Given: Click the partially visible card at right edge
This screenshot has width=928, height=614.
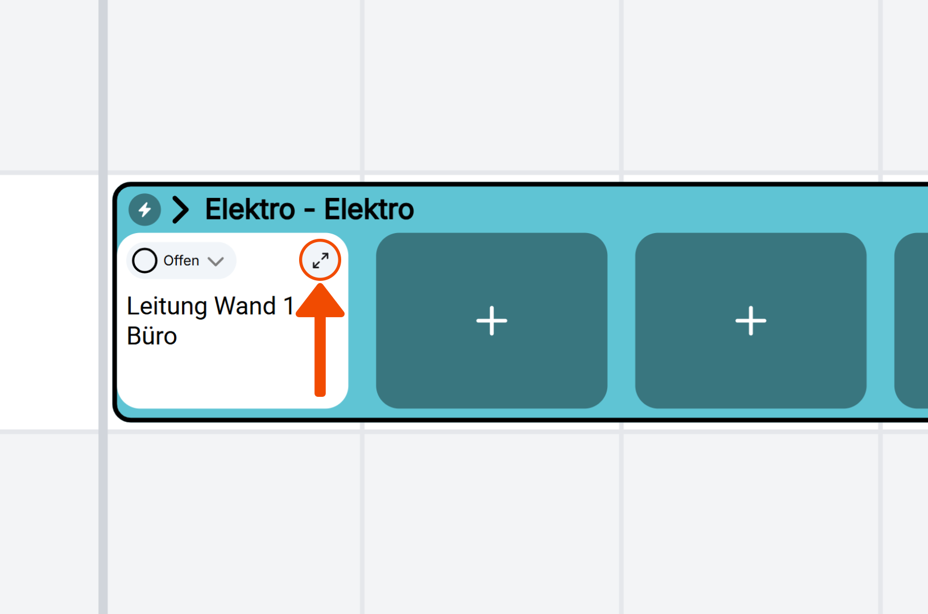Looking at the screenshot, I should [x=912, y=321].
